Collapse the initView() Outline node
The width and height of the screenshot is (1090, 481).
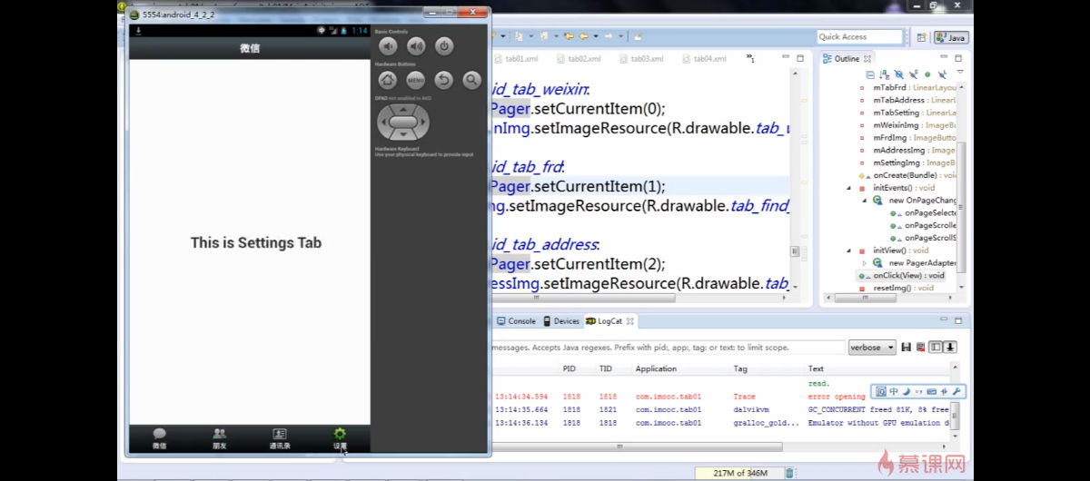850,250
